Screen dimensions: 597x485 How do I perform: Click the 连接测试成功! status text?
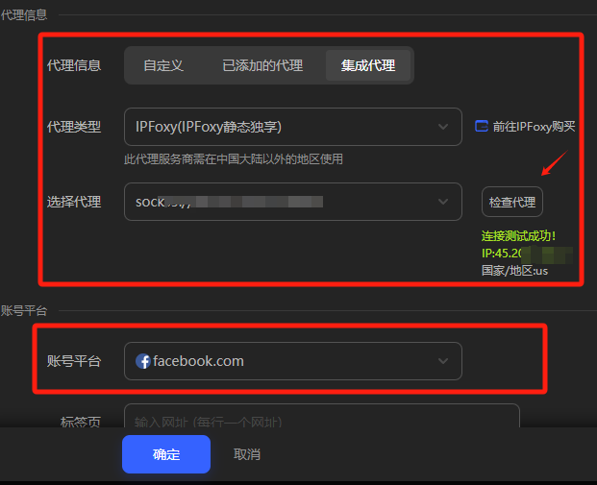point(518,236)
